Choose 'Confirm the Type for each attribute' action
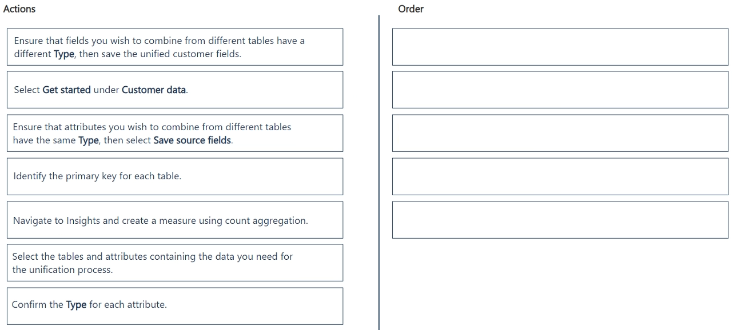Screen dimensions: 741x330 [x=175, y=306]
